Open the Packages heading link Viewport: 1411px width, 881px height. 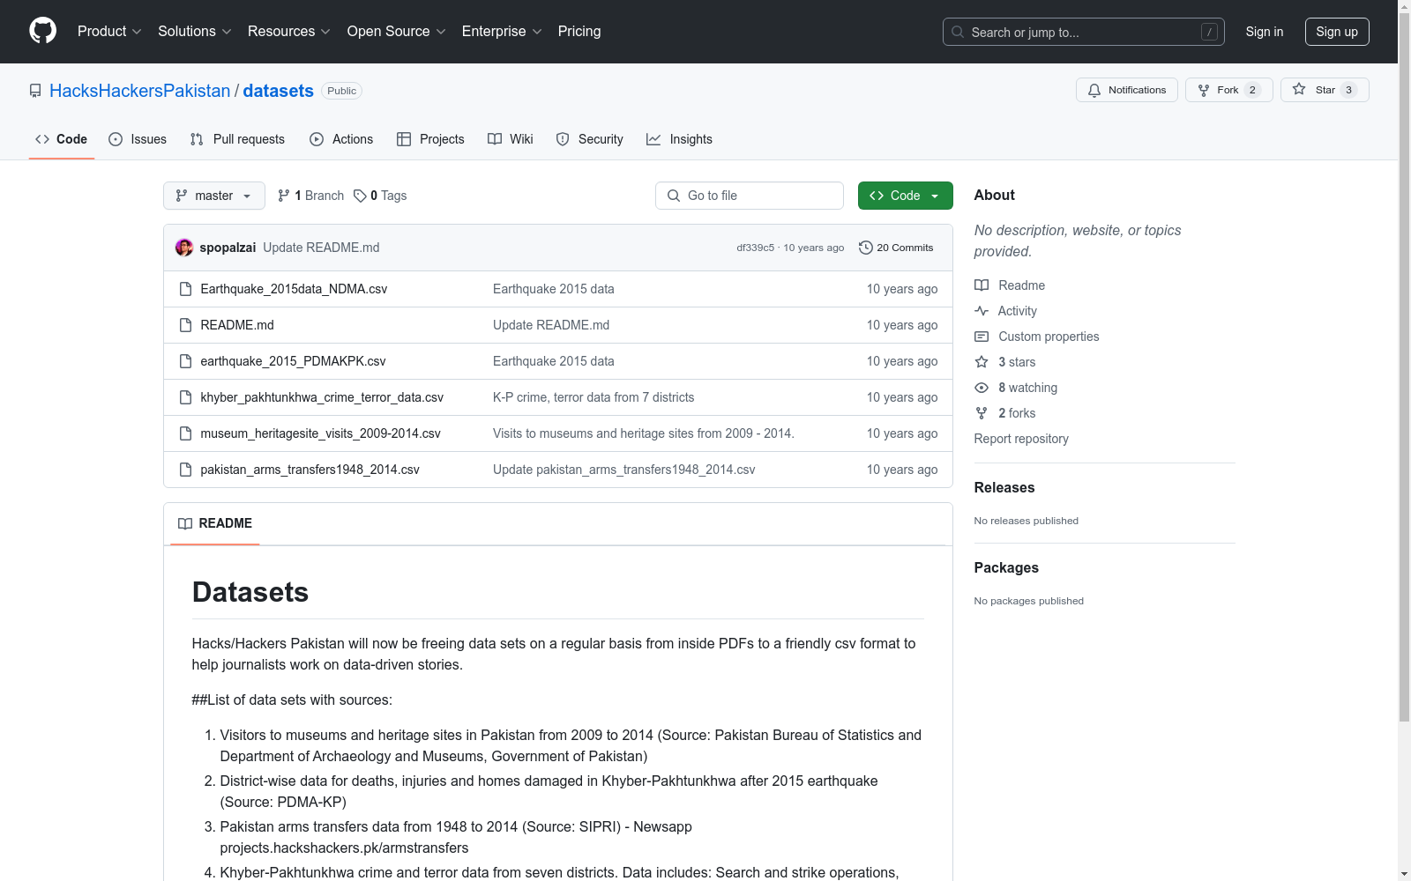tap(1006, 567)
